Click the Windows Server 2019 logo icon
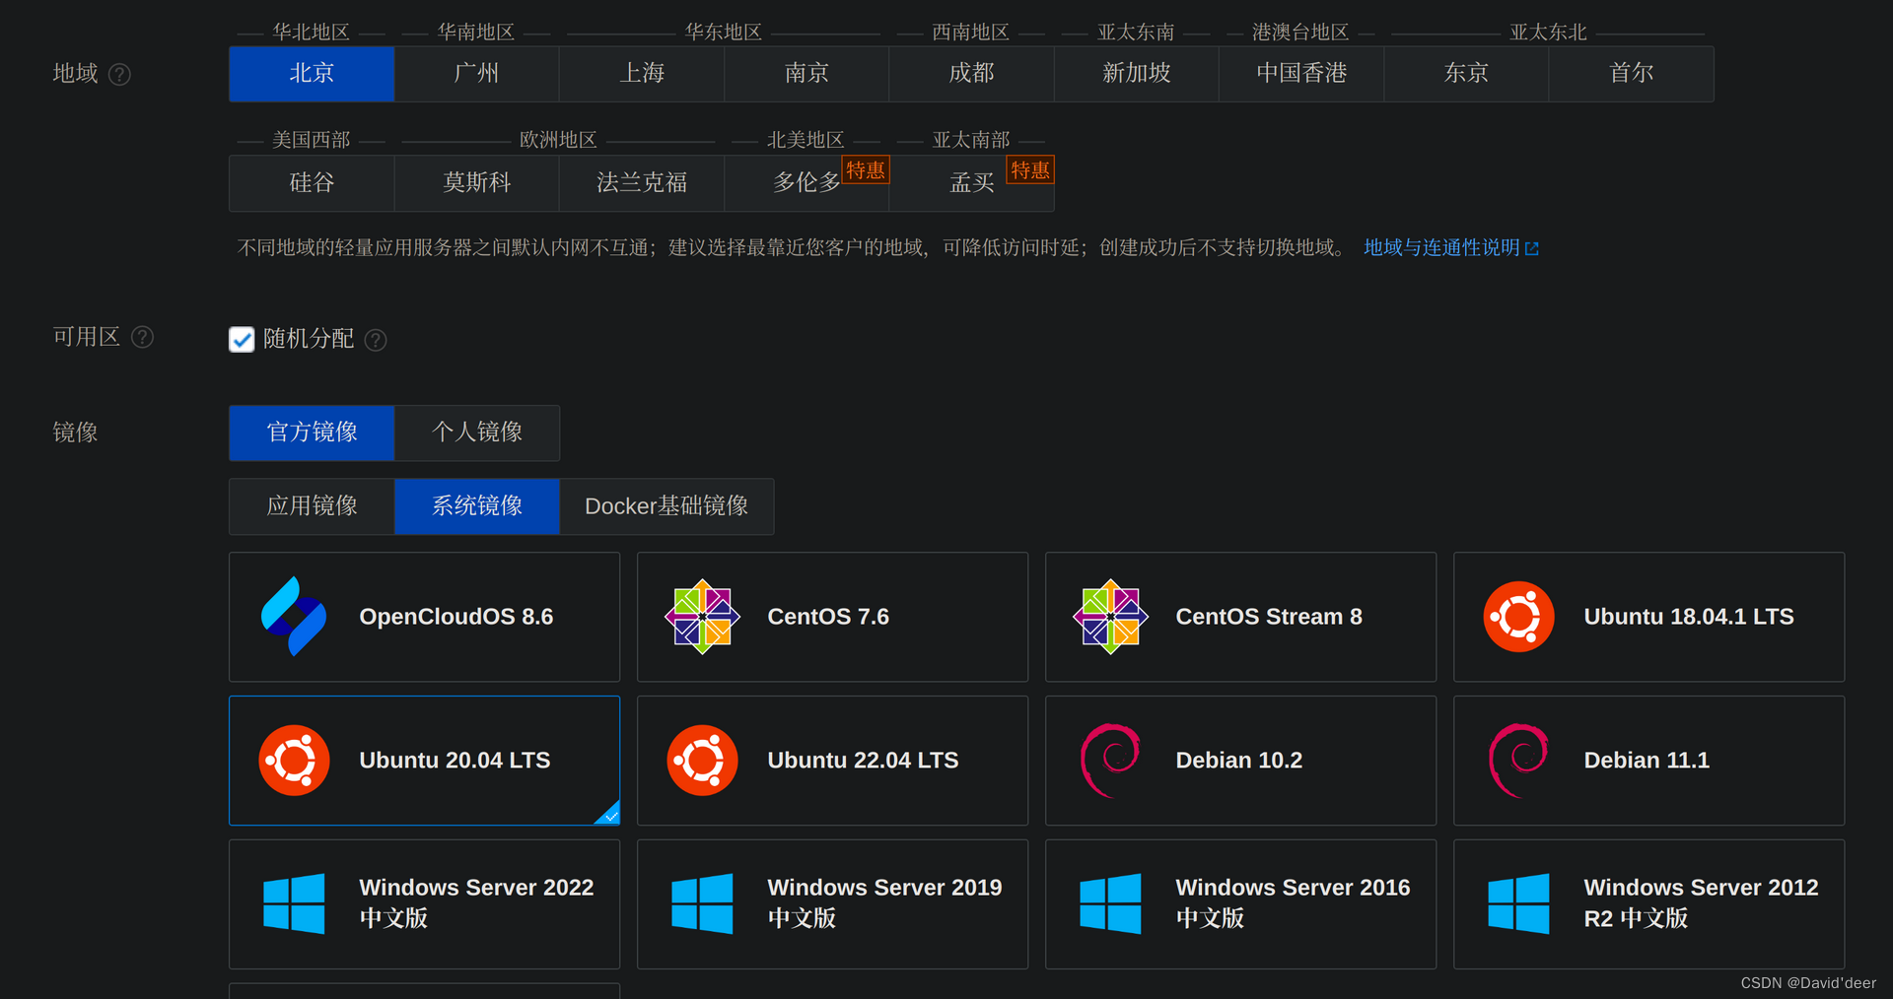The height and width of the screenshot is (999, 1893). pyautogui.click(x=702, y=903)
